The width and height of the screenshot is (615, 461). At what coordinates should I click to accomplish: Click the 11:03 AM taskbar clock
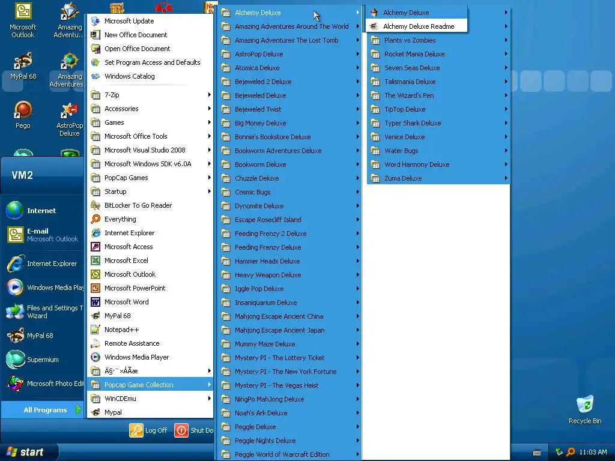click(593, 452)
